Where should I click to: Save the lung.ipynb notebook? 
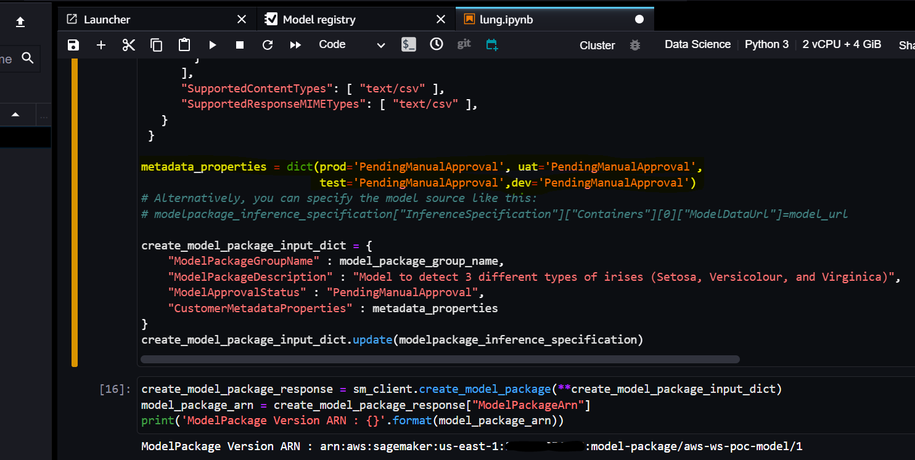(73, 44)
